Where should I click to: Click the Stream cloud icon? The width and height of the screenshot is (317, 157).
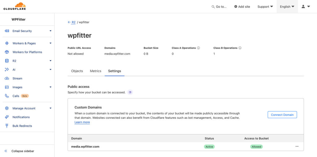7,79
